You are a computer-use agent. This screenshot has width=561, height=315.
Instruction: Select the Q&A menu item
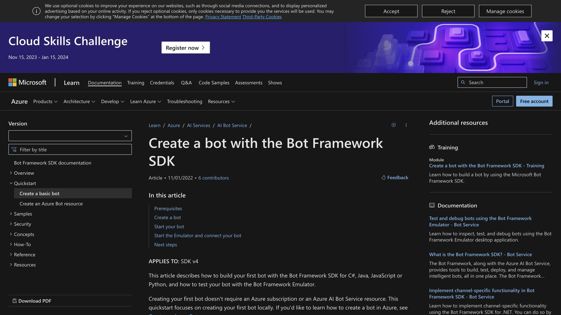tap(186, 83)
